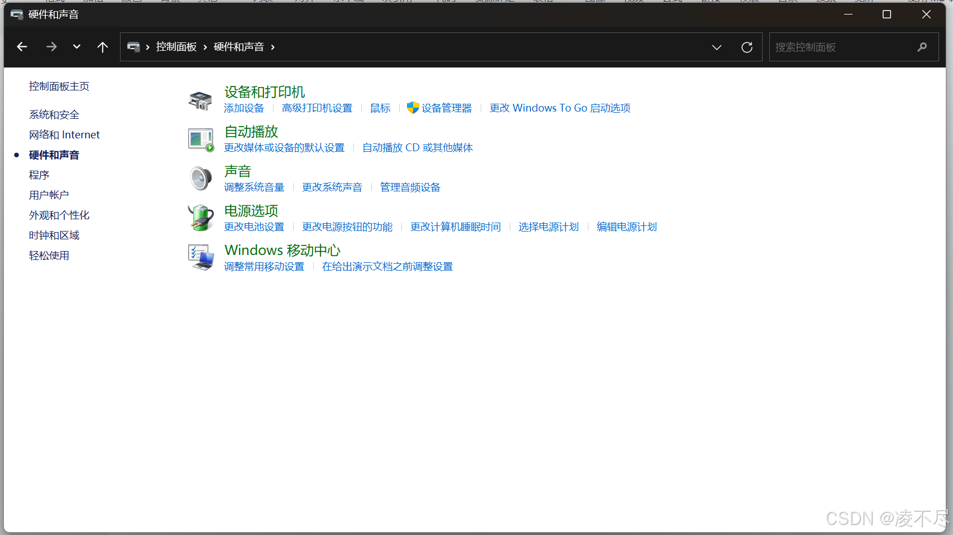This screenshot has height=535, width=953.
Task: Open the 声音 heading
Action: click(x=238, y=171)
